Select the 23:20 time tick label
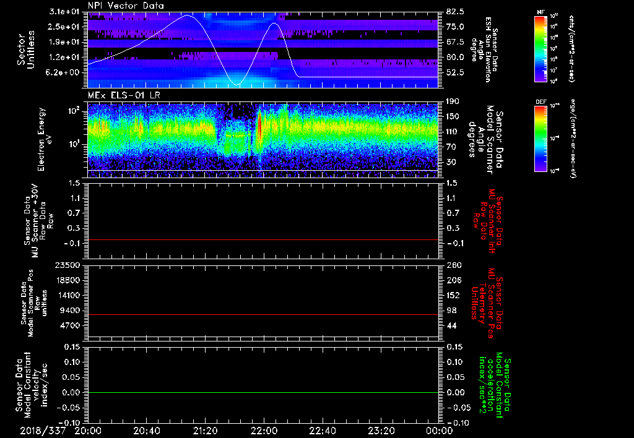This screenshot has width=634, height=438. [381, 431]
